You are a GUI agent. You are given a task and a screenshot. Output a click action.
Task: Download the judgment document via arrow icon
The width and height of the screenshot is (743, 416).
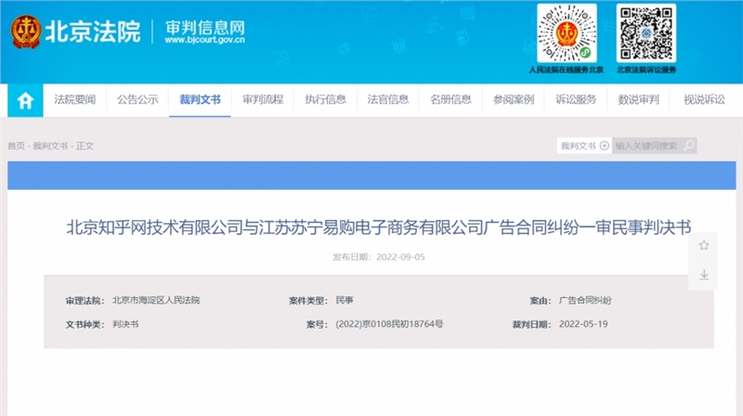click(704, 275)
